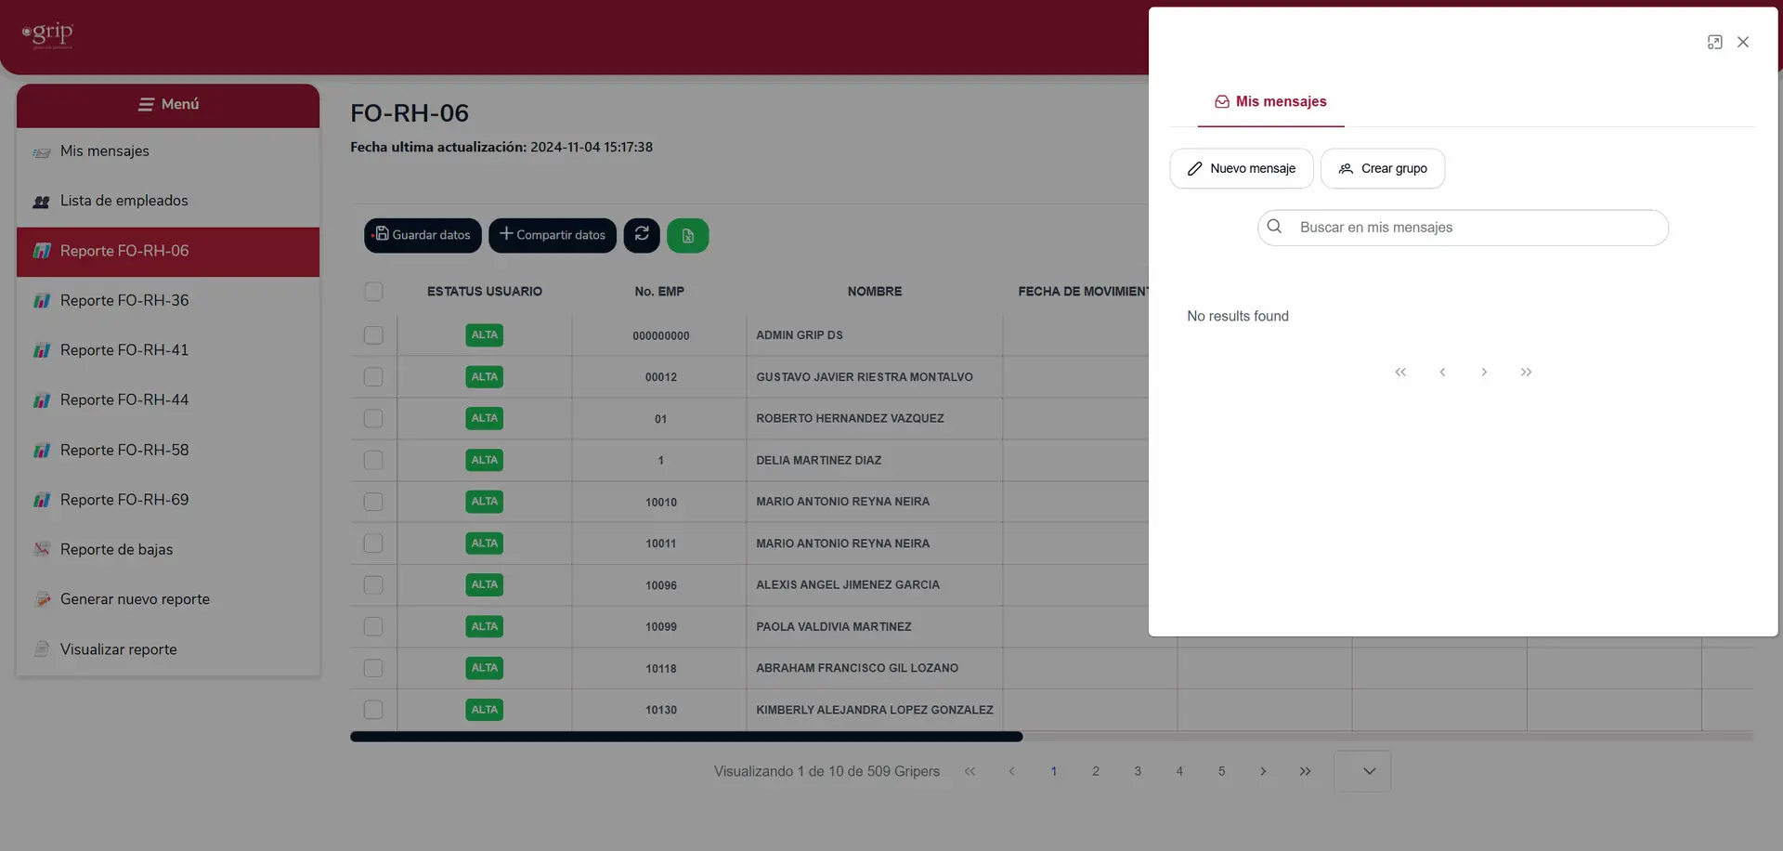Collapse the Menú sidebar header

[168, 104]
